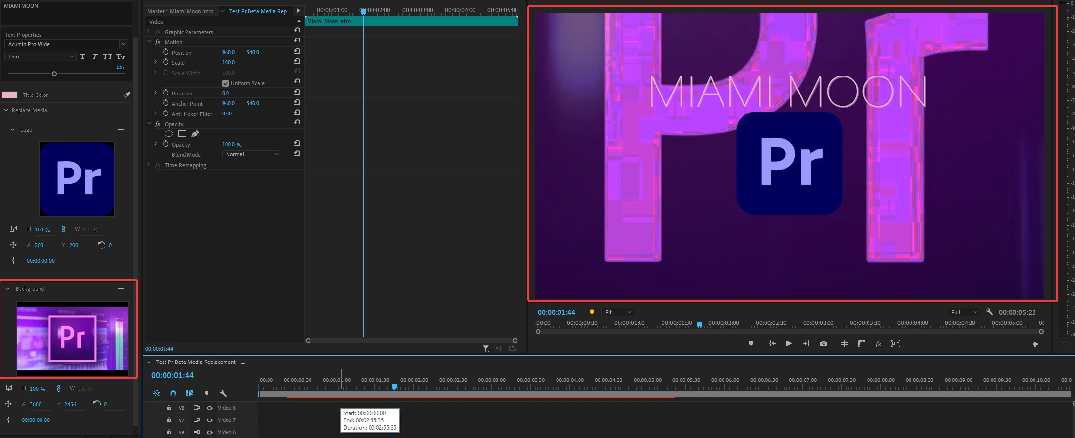The height and width of the screenshot is (438, 1075).
Task: Toggle global FX mute in Program Monitor
Action: [878, 344]
